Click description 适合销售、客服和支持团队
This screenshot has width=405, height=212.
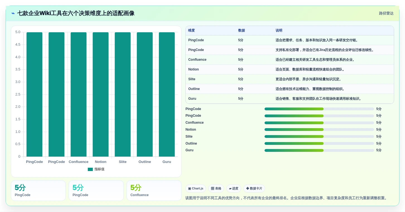pyautogui.click(x=318, y=99)
